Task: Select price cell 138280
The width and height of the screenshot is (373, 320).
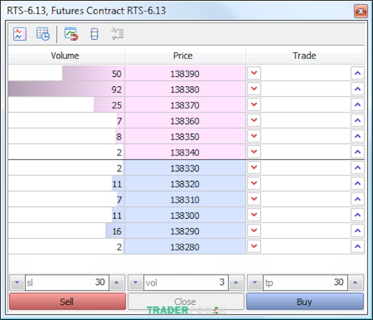Action: [185, 247]
